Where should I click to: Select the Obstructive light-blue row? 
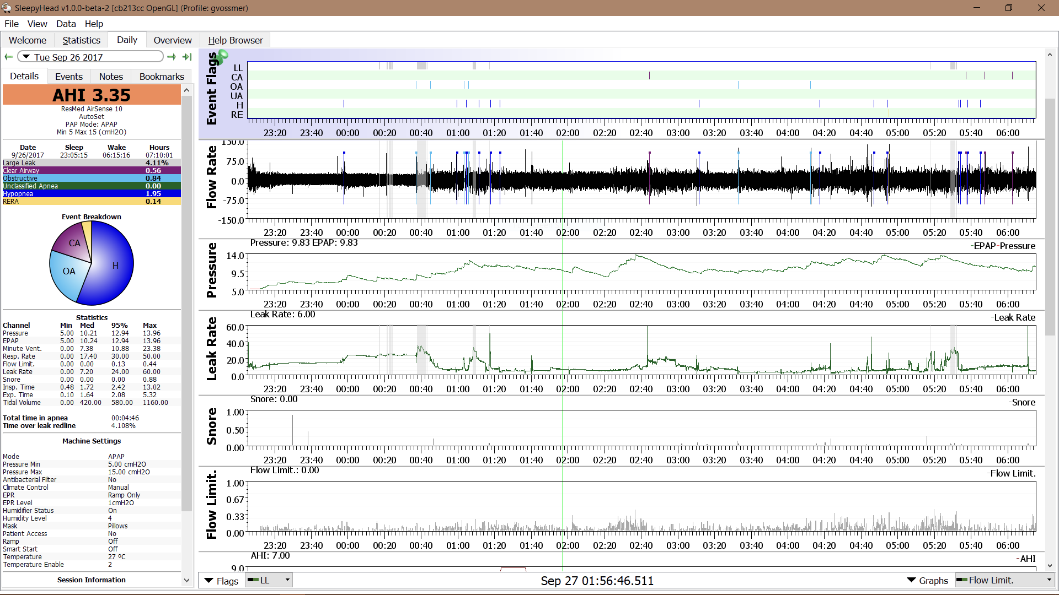pos(92,178)
